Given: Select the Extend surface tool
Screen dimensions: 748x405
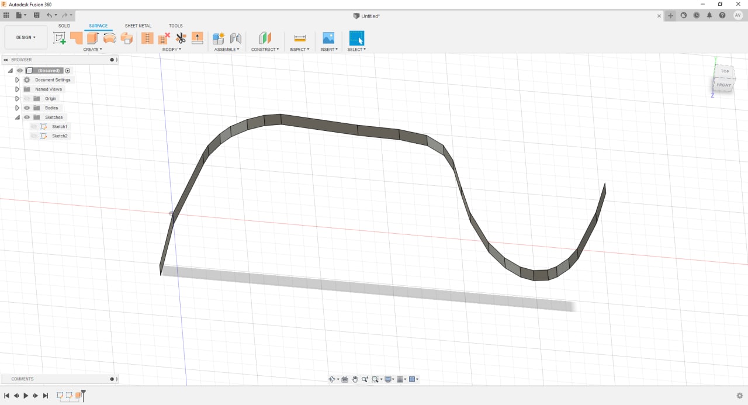Looking at the screenshot, I should click(x=198, y=38).
